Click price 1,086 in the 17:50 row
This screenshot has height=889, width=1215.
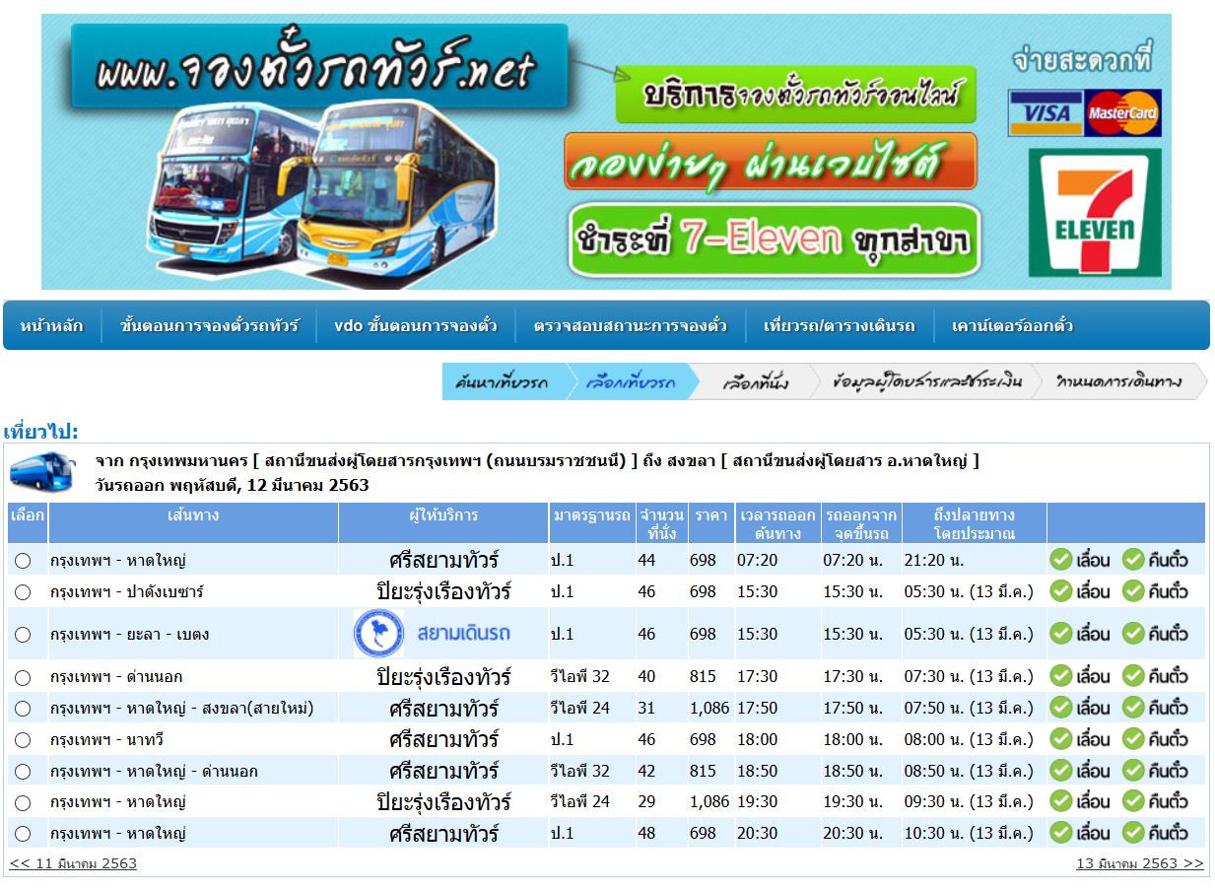point(709,708)
